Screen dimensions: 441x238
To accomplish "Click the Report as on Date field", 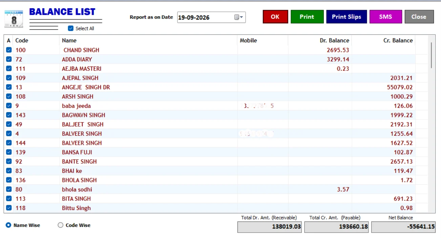I will coord(211,17).
